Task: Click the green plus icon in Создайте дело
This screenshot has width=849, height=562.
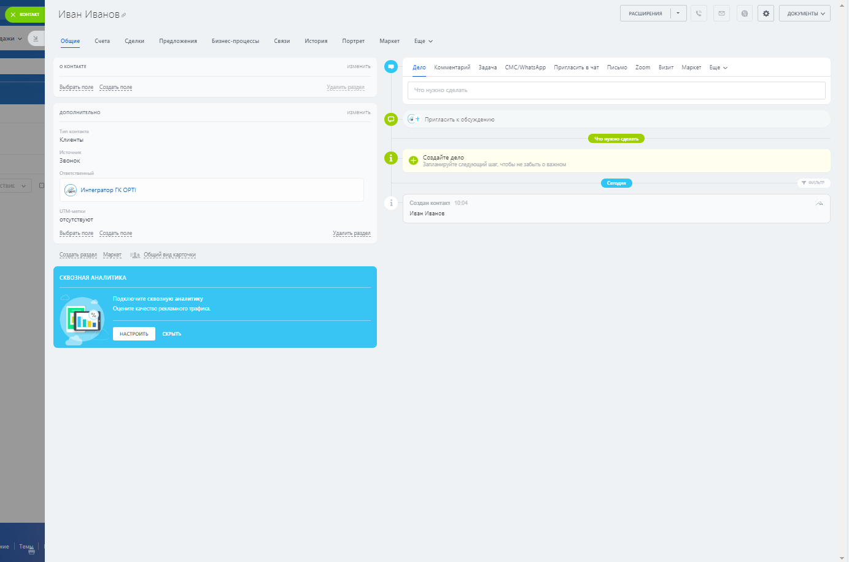Action: 413,161
